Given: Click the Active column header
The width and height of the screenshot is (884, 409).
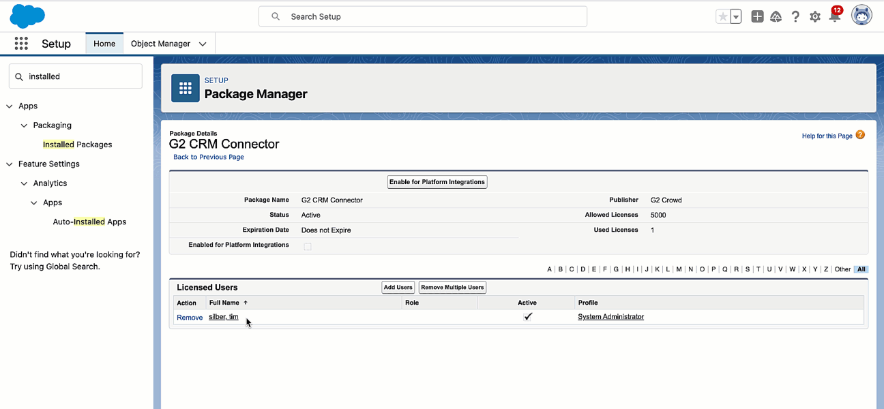Looking at the screenshot, I should (527, 303).
